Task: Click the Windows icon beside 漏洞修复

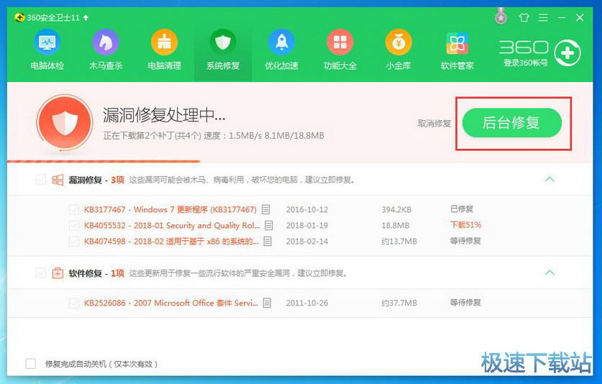Action: (58, 180)
